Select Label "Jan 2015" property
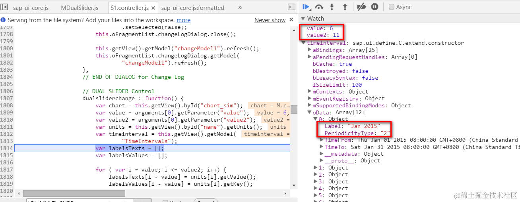 (x=352, y=126)
